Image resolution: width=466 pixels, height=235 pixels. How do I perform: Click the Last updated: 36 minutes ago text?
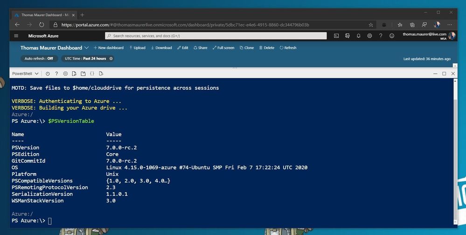[x=427, y=59]
